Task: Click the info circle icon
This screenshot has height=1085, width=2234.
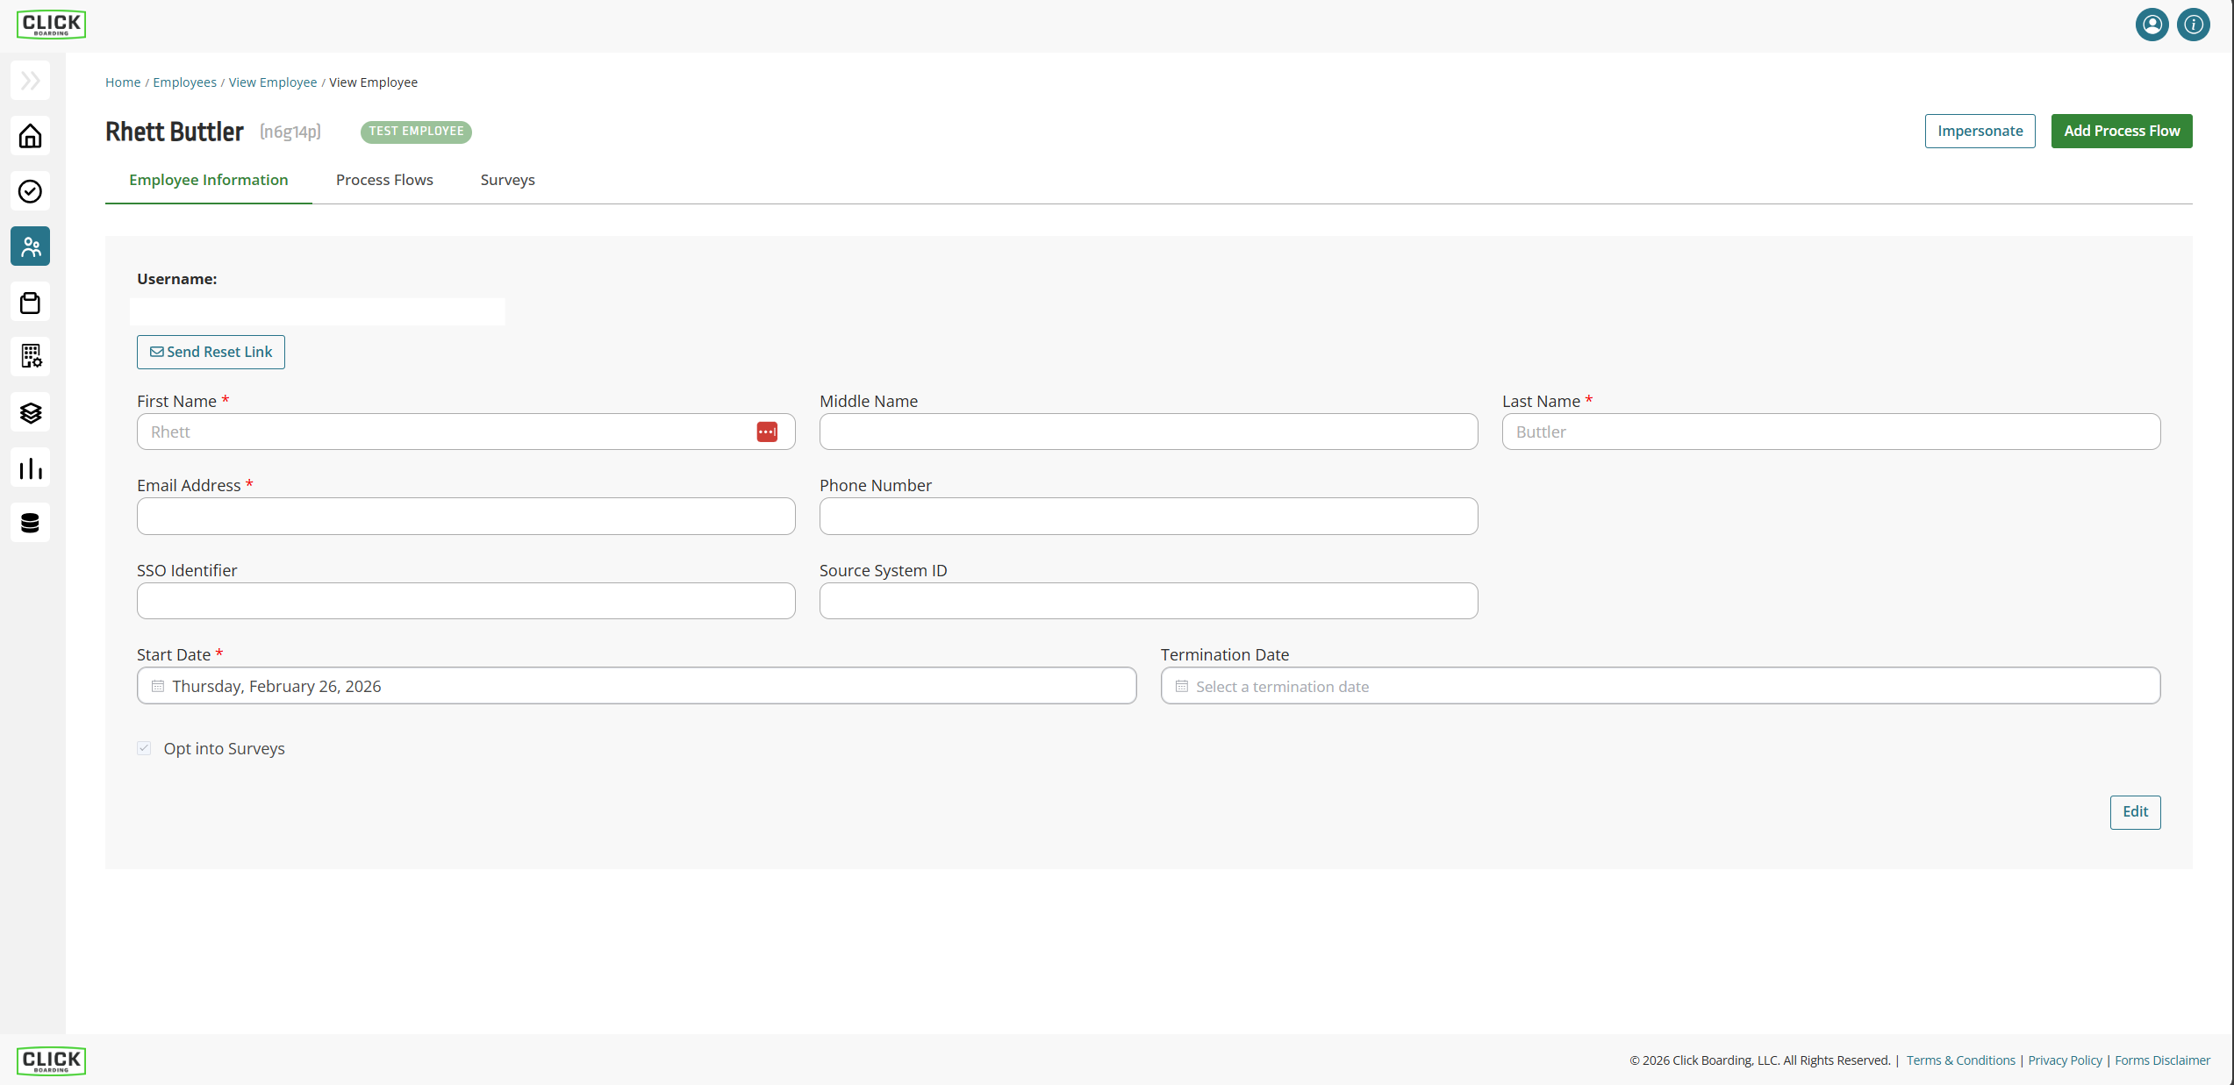Action: (2193, 25)
